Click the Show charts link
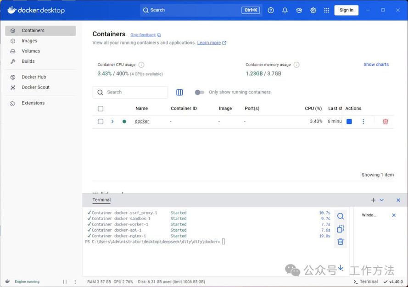This screenshot has width=408, height=287. click(x=376, y=65)
